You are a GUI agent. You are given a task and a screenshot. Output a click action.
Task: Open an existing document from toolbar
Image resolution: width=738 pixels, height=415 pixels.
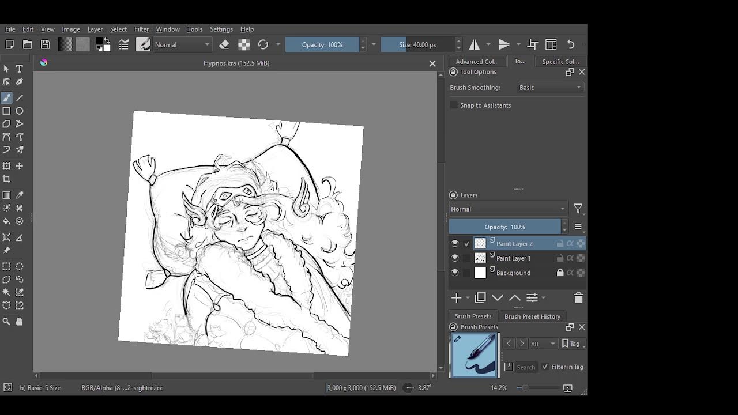pyautogui.click(x=27, y=44)
